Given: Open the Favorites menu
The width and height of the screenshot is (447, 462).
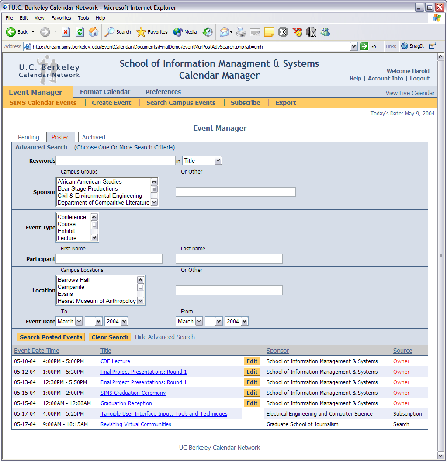Looking at the screenshot, I should 61,18.
